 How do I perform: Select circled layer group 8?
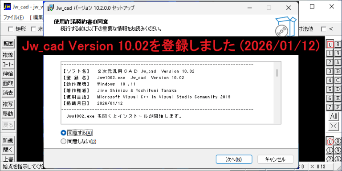point(338,142)
